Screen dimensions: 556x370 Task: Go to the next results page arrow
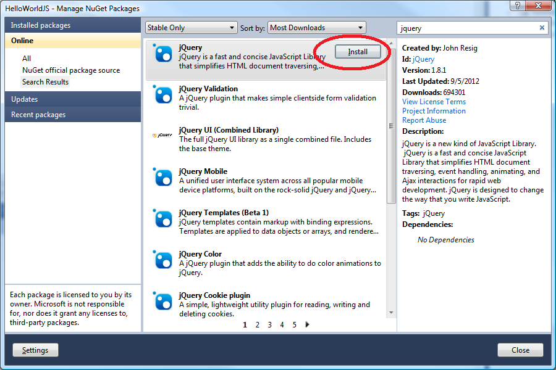click(307, 324)
